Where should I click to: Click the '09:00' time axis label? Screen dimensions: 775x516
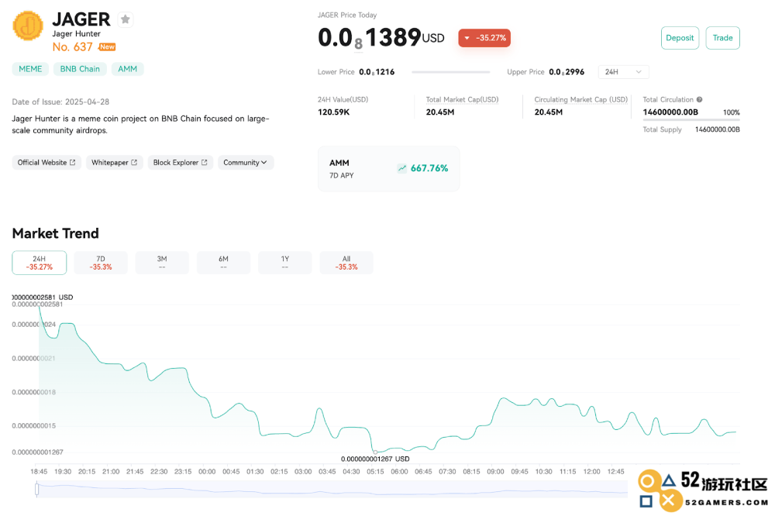coord(495,472)
